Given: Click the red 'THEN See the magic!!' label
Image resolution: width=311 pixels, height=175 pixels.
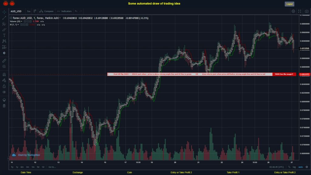Looking at the screenshot, I should [284, 74].
